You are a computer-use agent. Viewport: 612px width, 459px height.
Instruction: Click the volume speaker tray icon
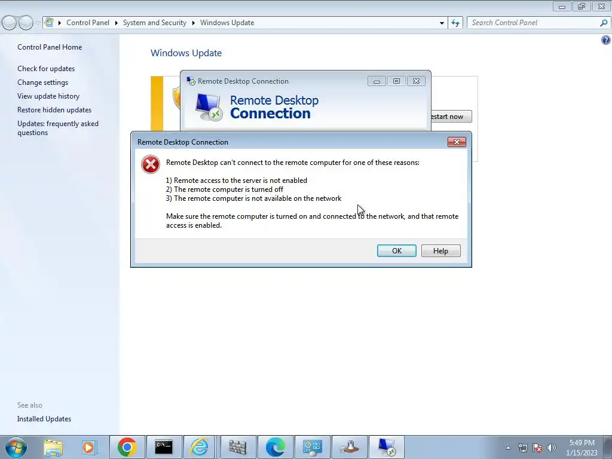[551, 448]
